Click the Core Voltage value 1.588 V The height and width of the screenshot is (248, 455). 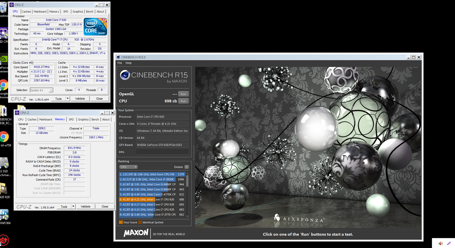(74, 33)
